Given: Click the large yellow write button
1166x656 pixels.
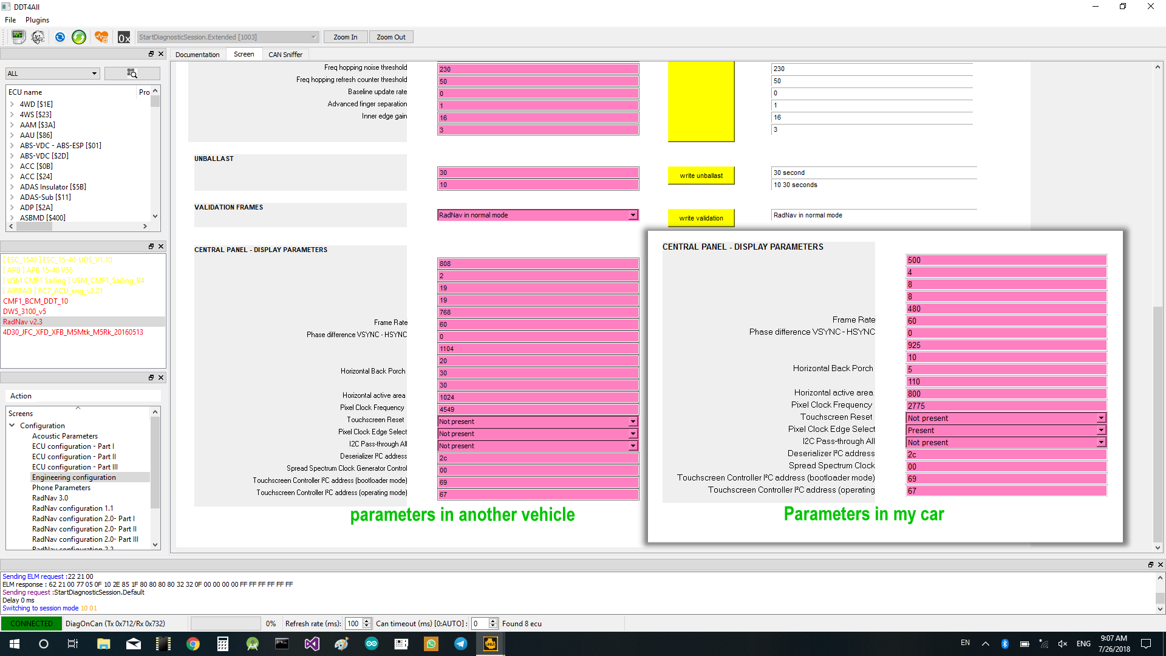Looking at the screenshot, I should (x=701, y=101).
